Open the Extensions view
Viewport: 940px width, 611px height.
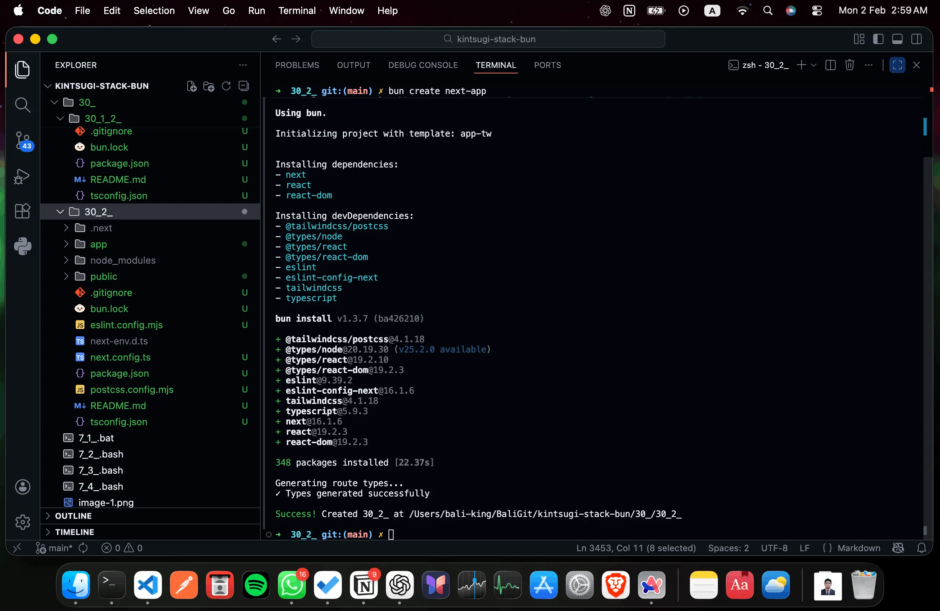22,211
